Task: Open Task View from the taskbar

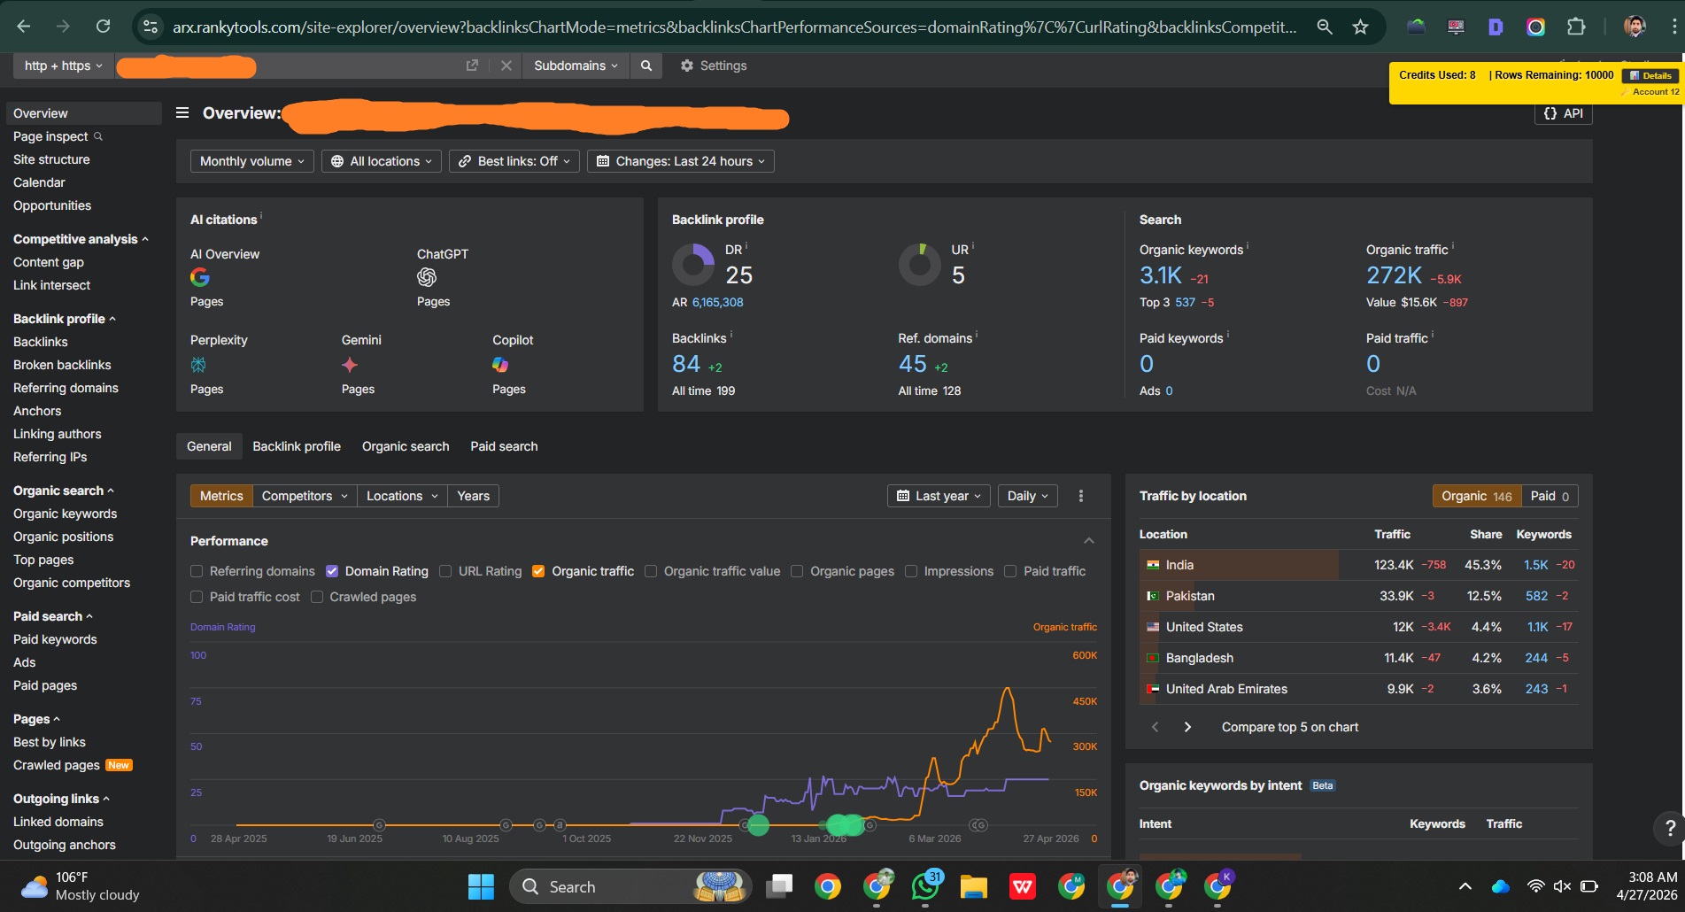Action: point(779,886)
